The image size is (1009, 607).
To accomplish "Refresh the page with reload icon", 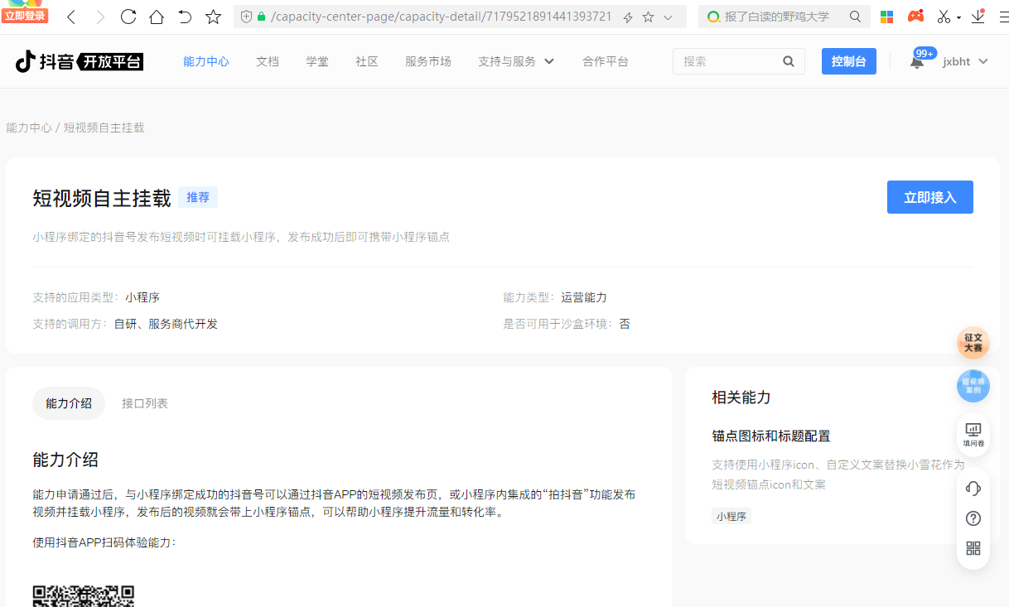I will pos(128,17).
